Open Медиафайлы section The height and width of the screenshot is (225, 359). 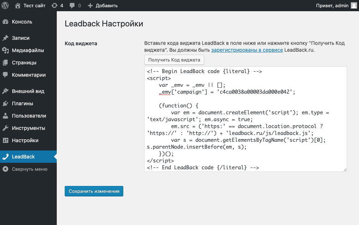tap(29, 50)
